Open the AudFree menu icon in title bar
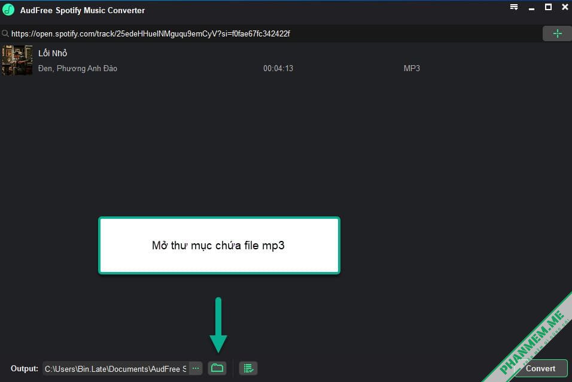Viewport: 572px width, 382px height. coord(514,7)
